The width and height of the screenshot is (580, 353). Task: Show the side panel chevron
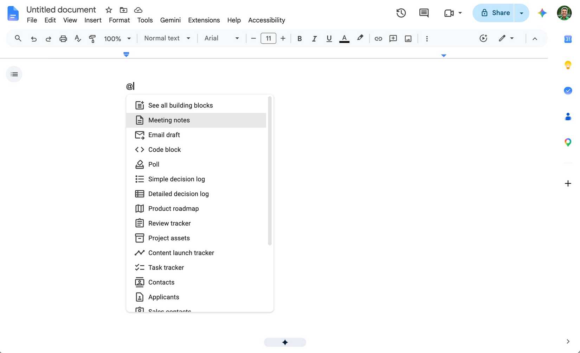click(568, 341)
